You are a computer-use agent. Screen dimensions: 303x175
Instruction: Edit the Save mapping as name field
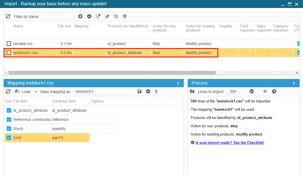click(103, 92)
